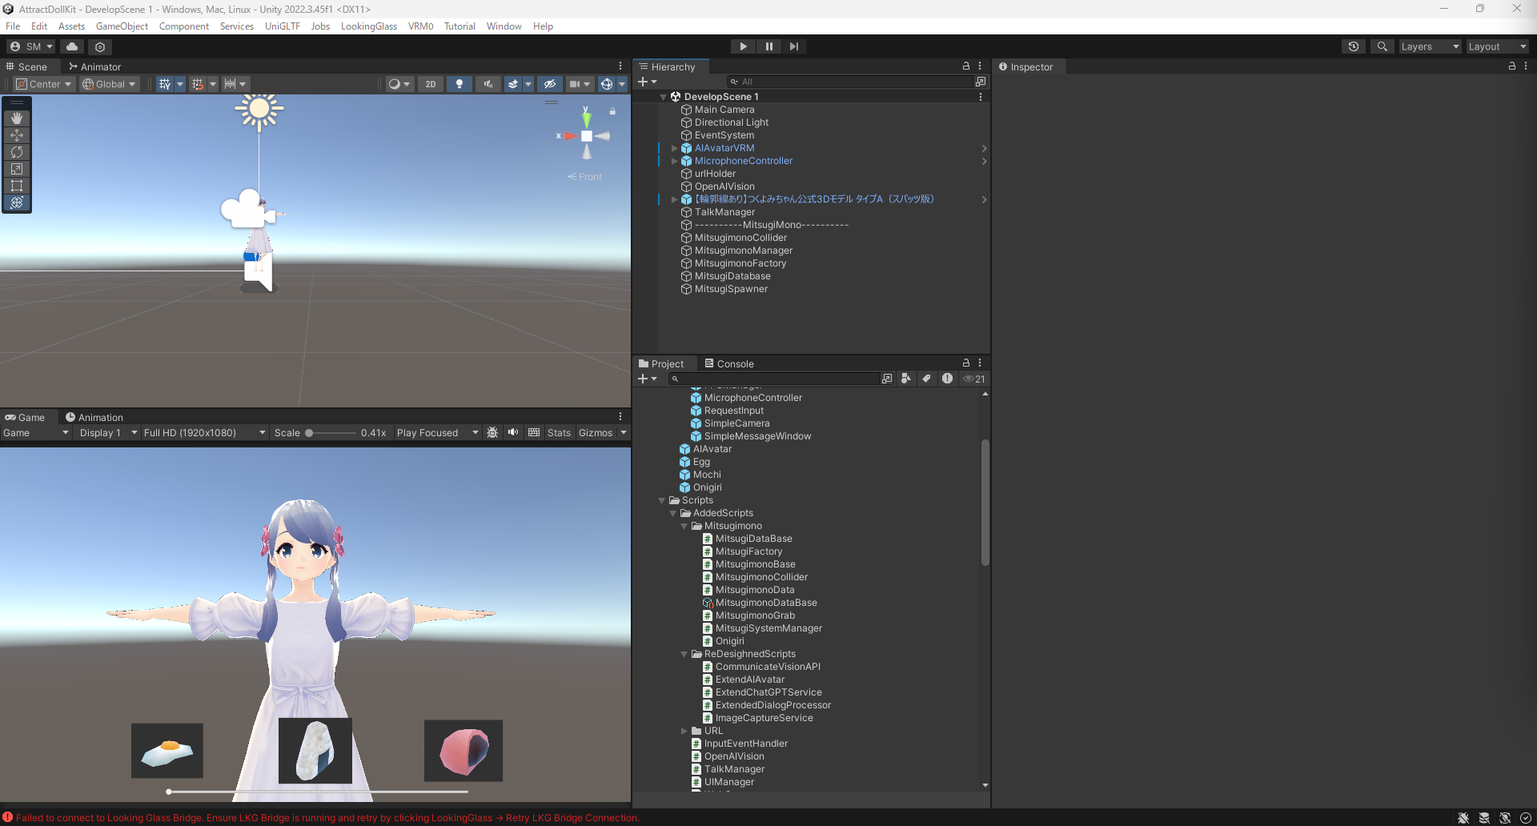The height and width of the screenshot is (826, 1537).
Task: Toggle Scene lighting bulb button
Action: point(459,84)
